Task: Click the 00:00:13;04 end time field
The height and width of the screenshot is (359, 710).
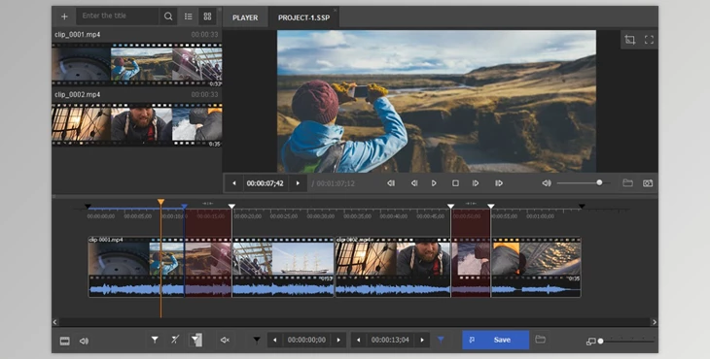Action: [x=390, y=340]
